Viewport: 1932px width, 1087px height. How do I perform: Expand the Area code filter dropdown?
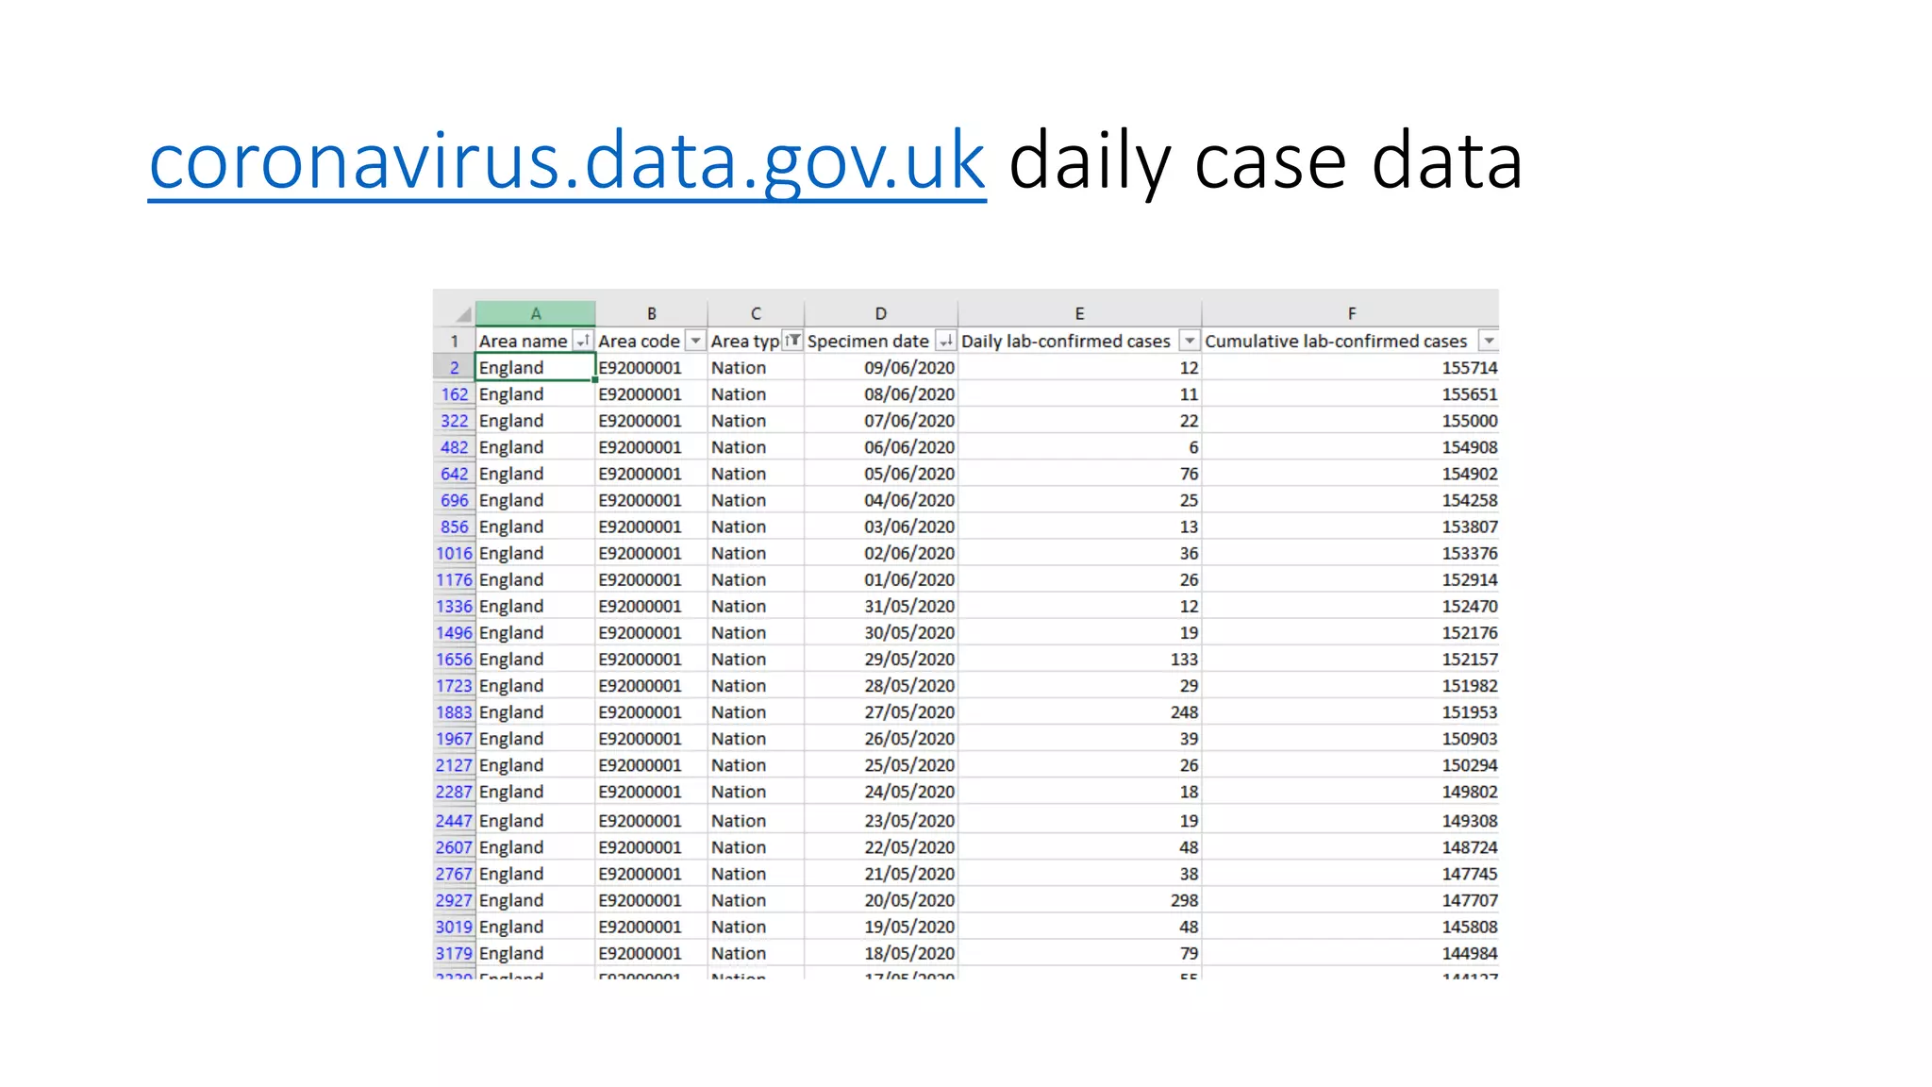pos(695,341)
